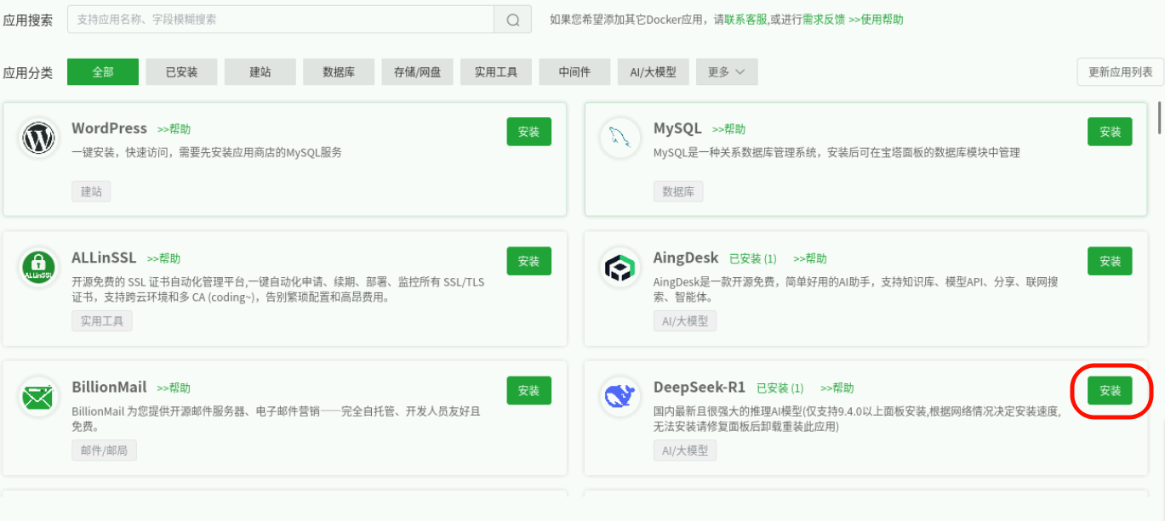Click the AingDesk cube logo icon
Image resolution: width=1165 pixels, height=521 pixels.
[x=620, y=268]
